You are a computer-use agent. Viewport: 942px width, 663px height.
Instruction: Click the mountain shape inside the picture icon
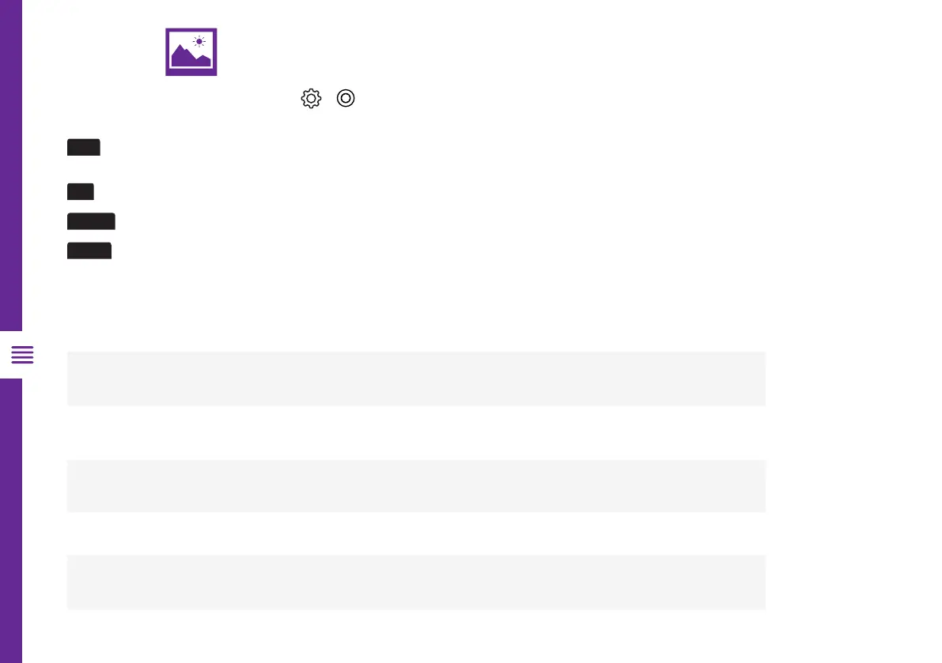click(x=183, y=58)
